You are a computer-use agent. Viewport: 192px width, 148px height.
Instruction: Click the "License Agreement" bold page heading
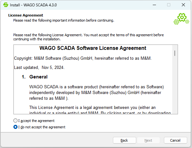click(26, 15)
